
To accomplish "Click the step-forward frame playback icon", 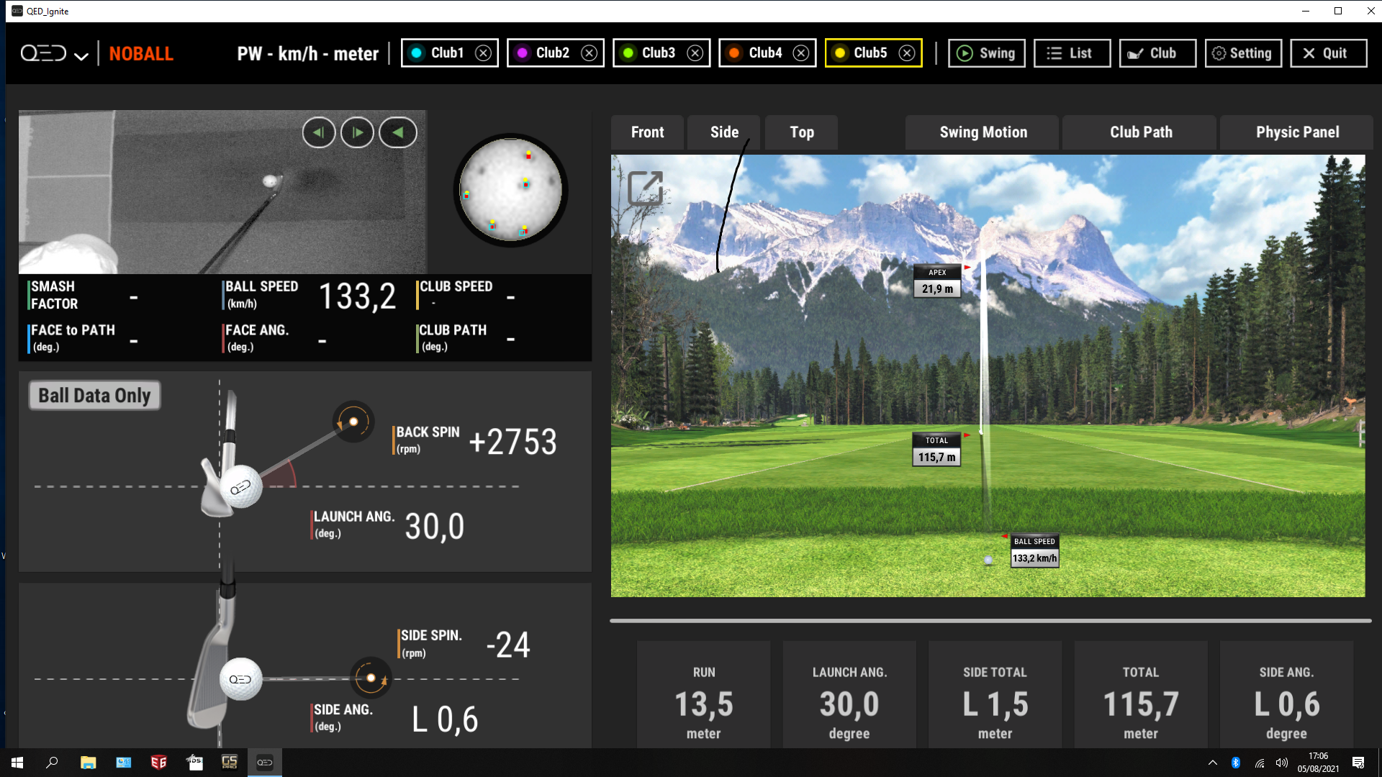I will [x=357, y=132].
